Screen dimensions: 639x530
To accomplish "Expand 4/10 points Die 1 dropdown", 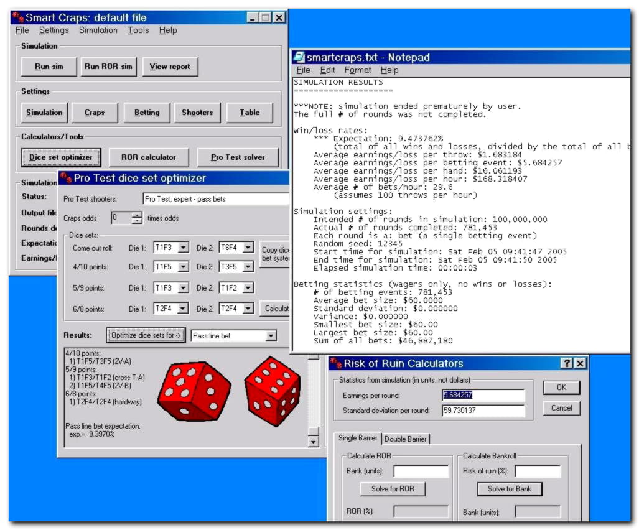I will pyautogui.click(x=183, y=267).
